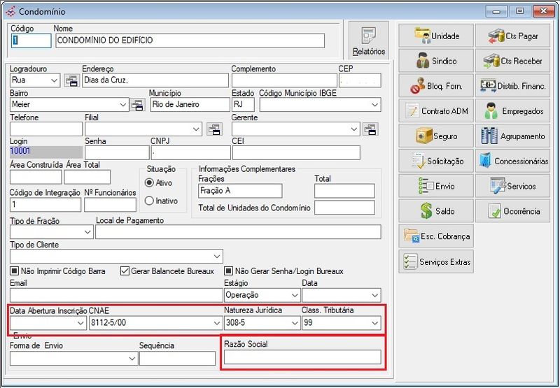Viewport: 560px width, 388px height.
Task: Click the Telefone input field
Action: click(x=46, y=129)
